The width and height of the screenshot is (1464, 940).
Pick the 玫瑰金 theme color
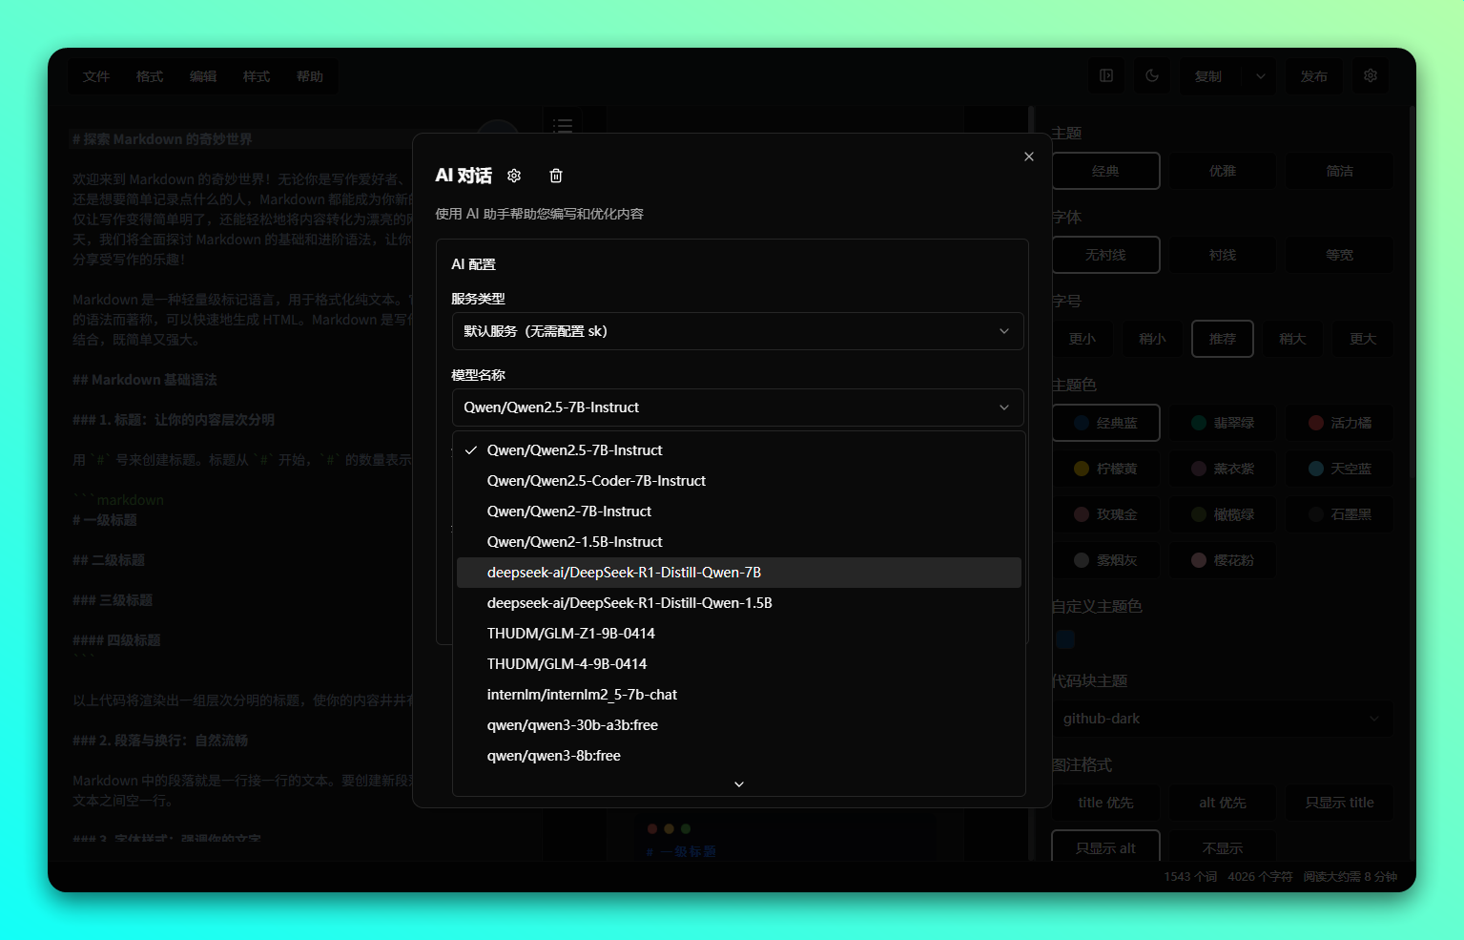(x=1105, y=514)
